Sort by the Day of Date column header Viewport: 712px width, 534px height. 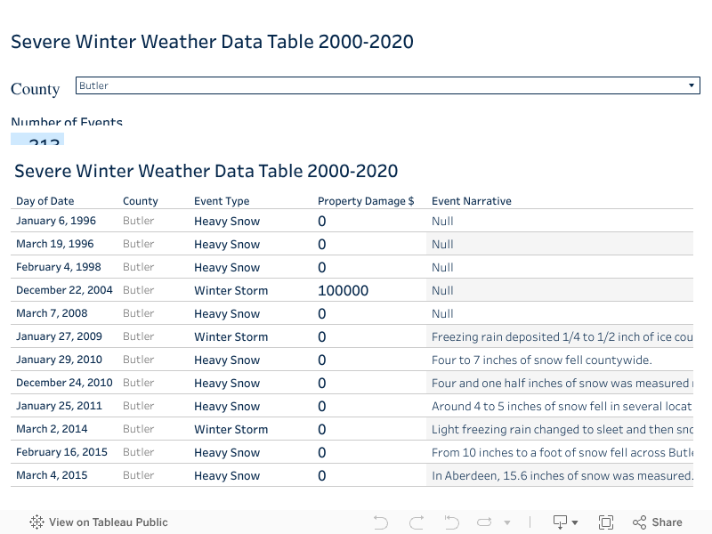pyautogui.click(x=44, y=201)
